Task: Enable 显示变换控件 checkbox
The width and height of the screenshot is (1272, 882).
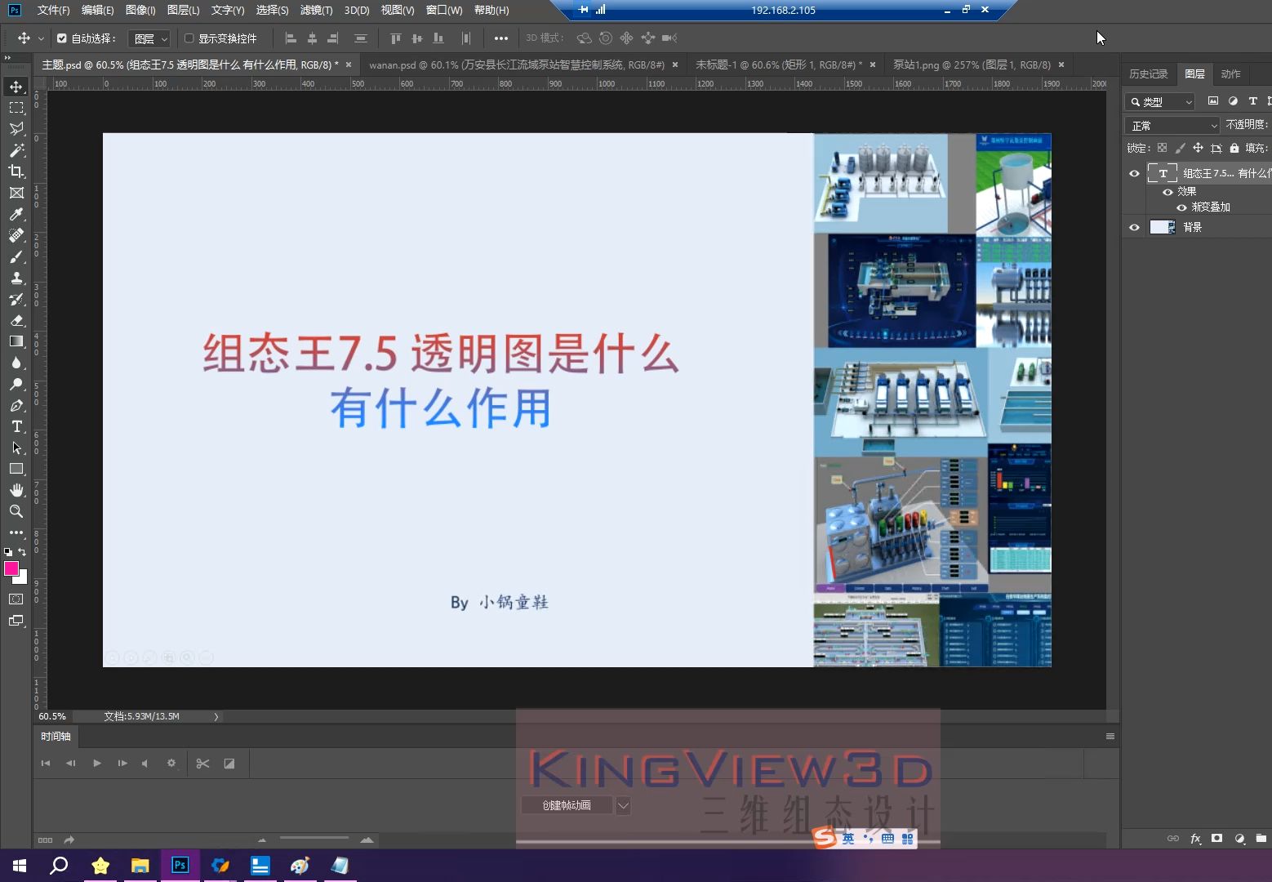Action: (x=189, y=38)
